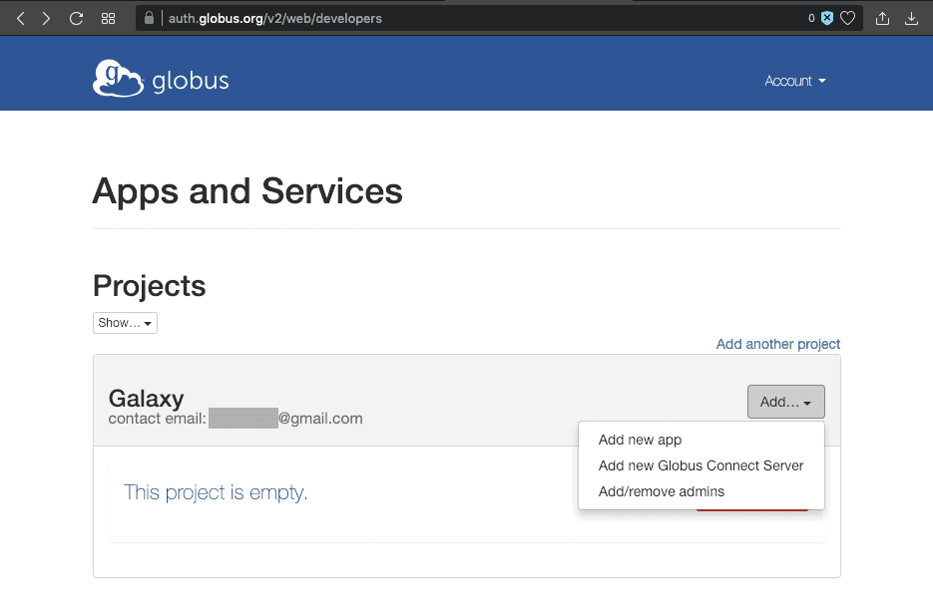The image size is (933, 600).
Task: Expand the Account dropdown in the header
Action: pos(794,81)
